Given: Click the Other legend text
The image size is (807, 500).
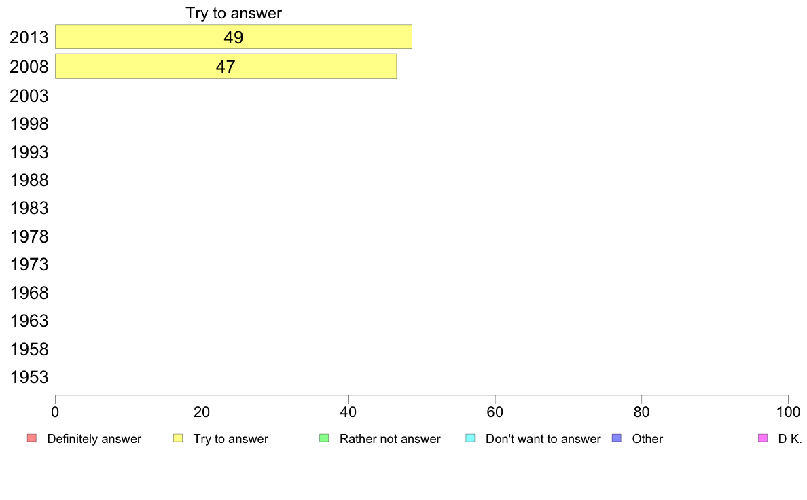Looking at the screenshot, I should [x=647, y=439].
